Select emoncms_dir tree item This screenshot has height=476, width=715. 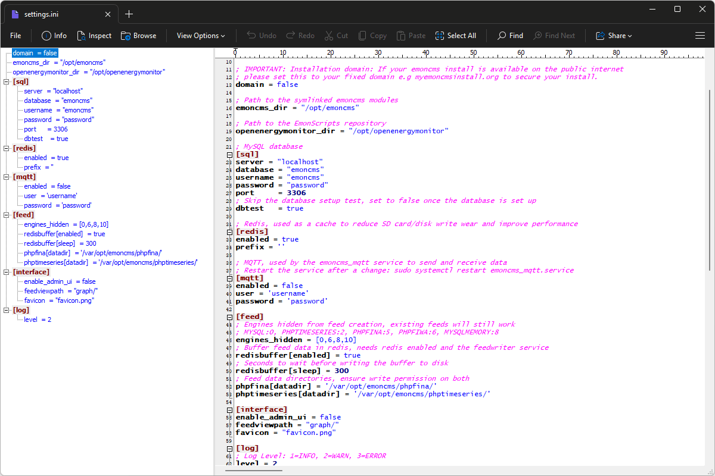[60, 62]
